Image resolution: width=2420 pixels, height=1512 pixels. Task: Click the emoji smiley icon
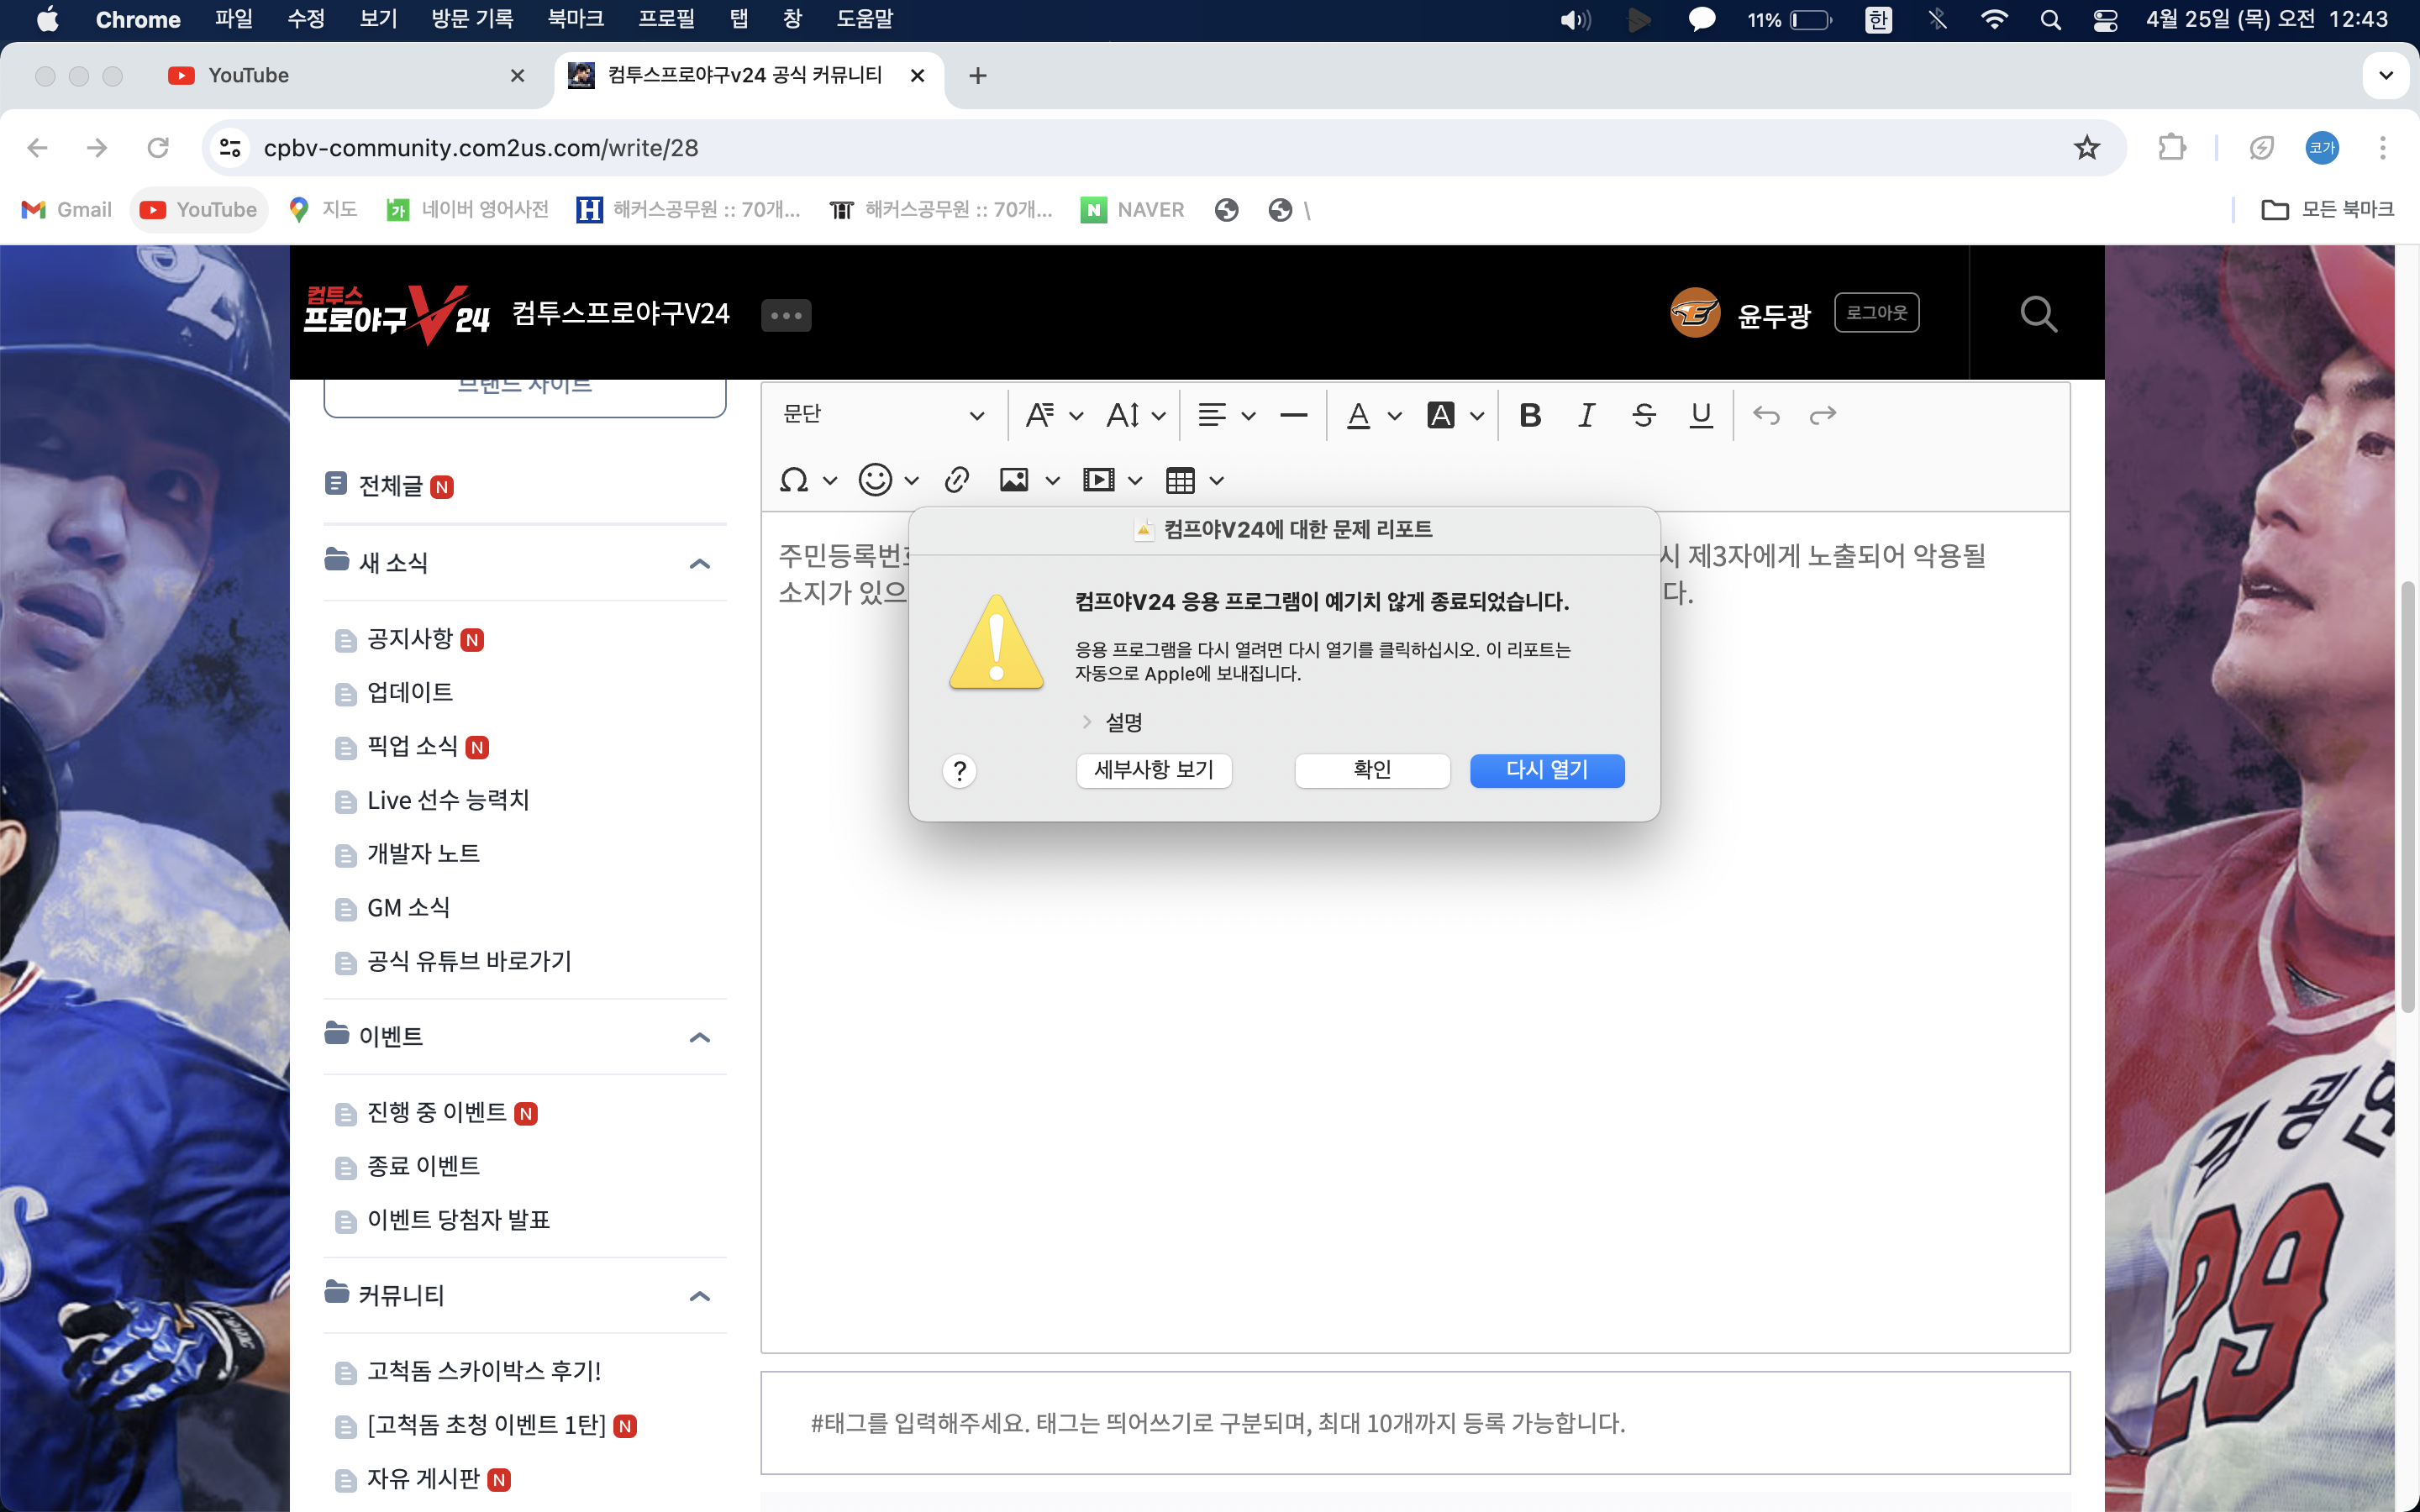pos(875,481)
